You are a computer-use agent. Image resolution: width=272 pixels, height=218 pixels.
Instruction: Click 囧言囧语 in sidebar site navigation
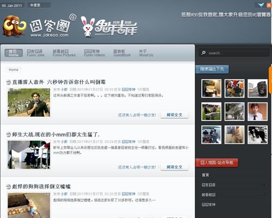tap(208, 185)
